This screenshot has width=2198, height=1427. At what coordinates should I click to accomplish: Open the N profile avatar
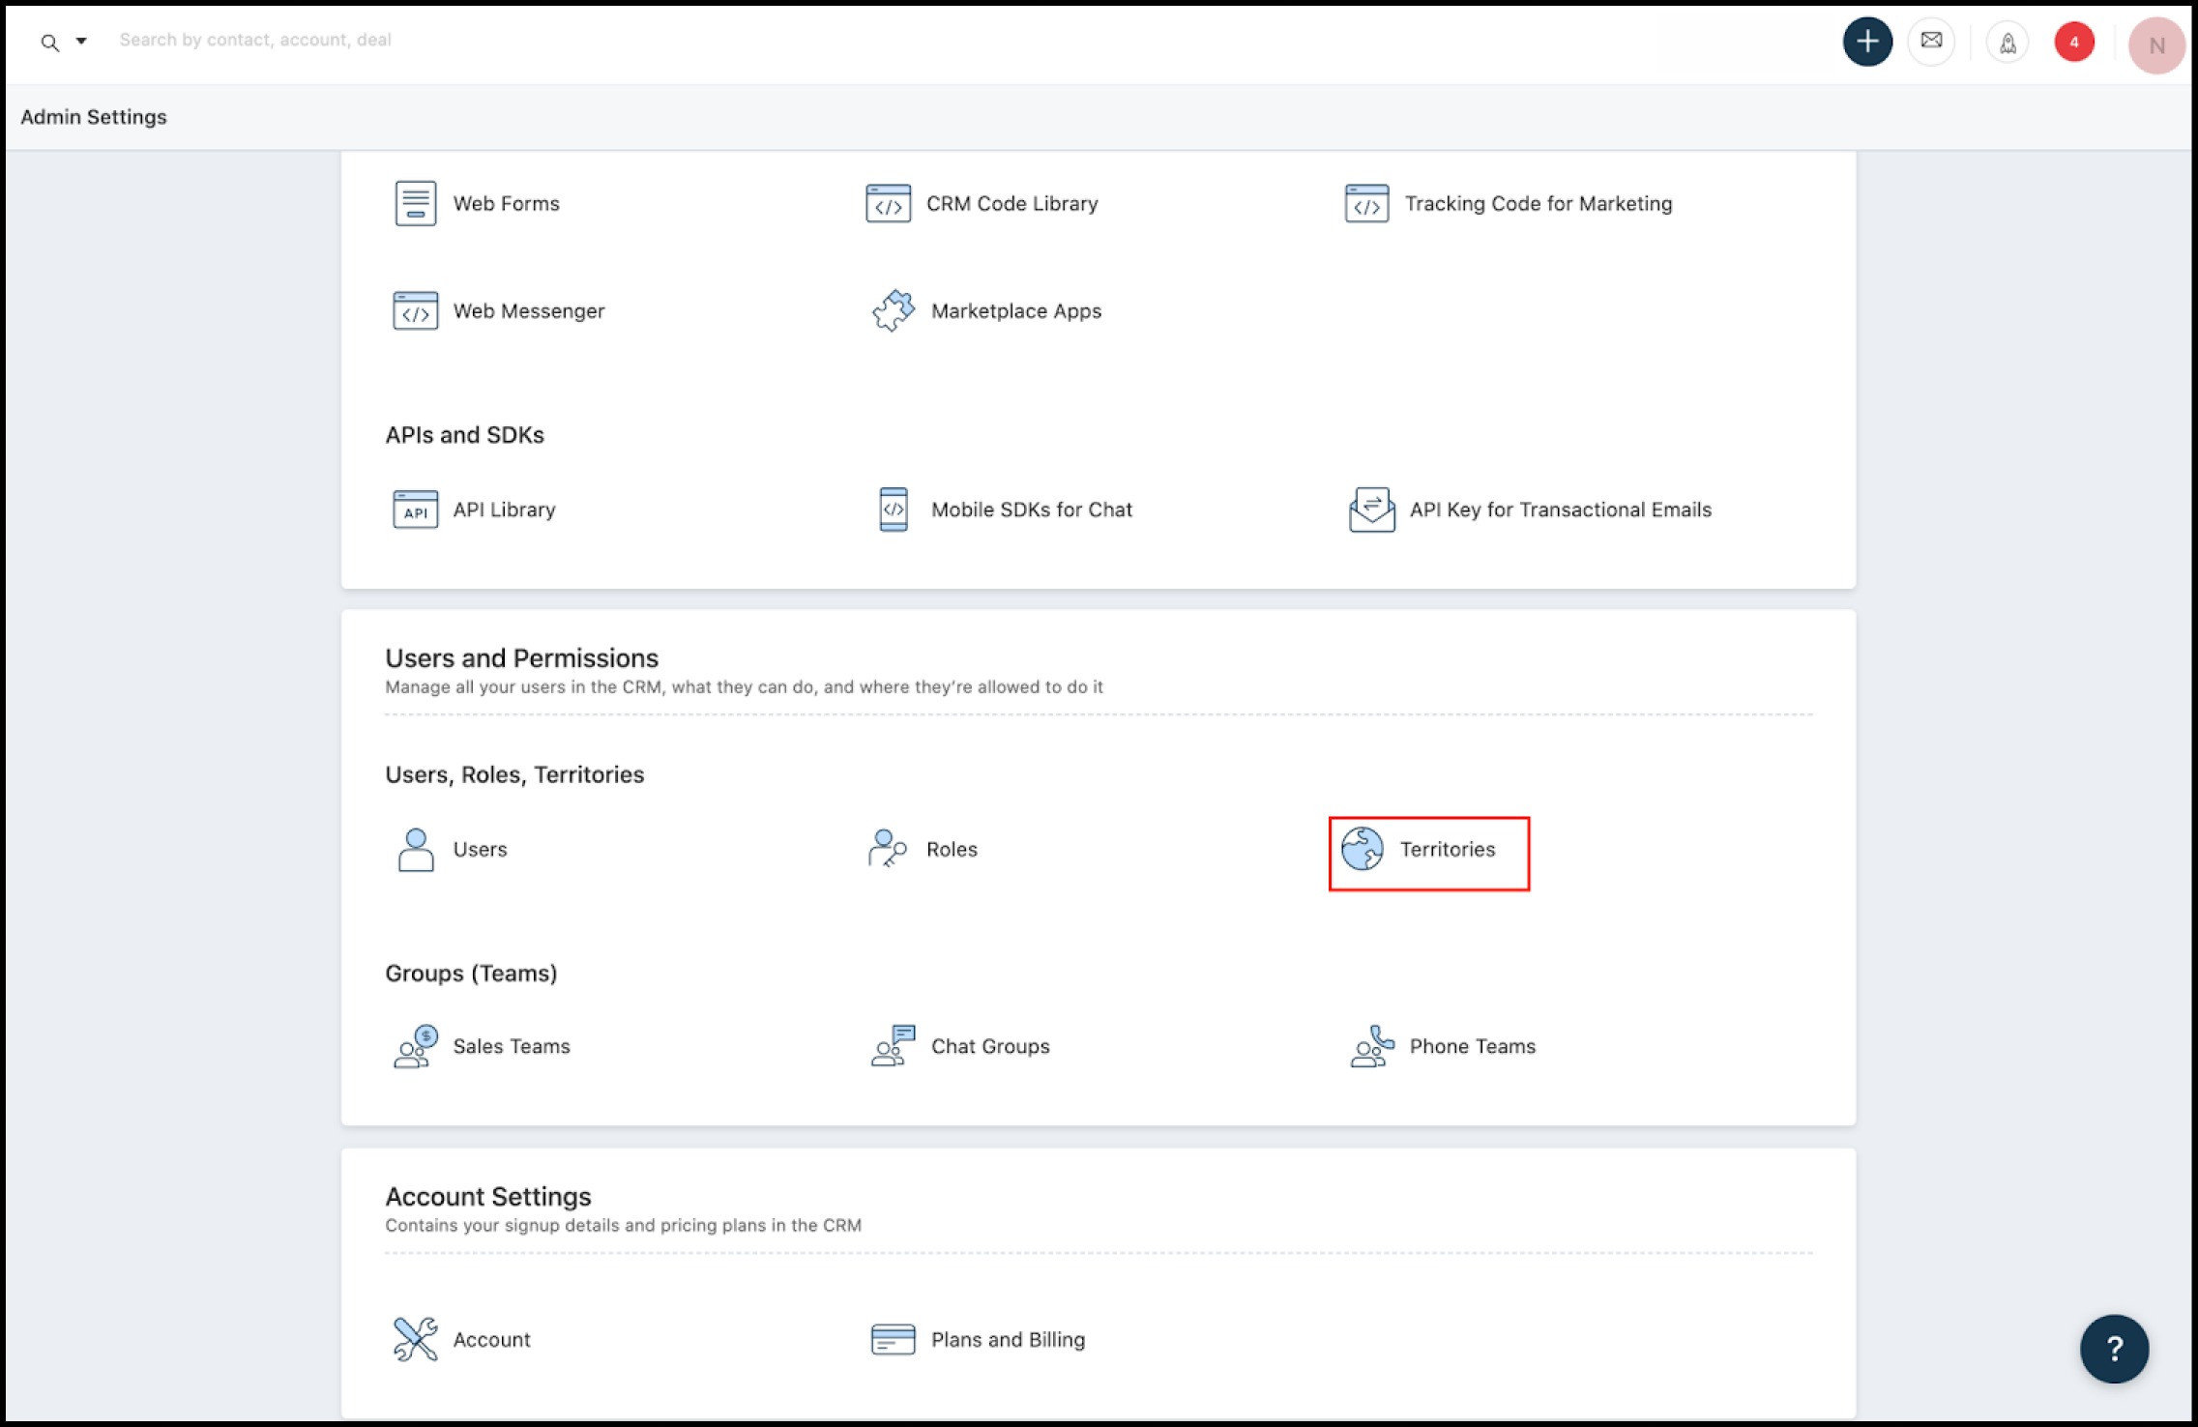2156,45
